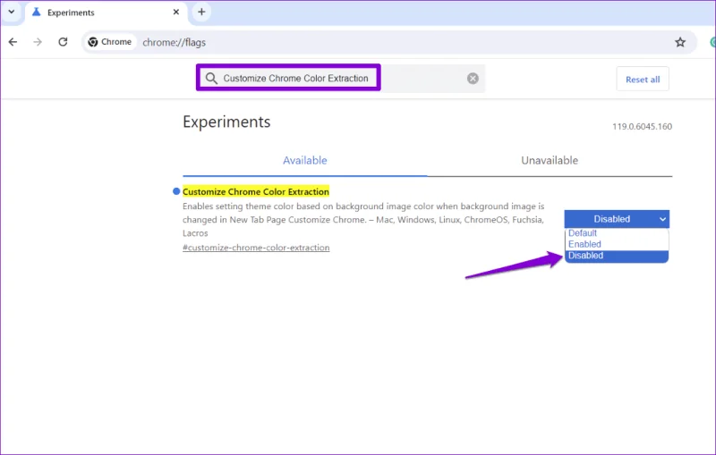Click the flag description starting 'Enables setting theme color'
This screenshot has width=716, height=455.
coord(363,220)
